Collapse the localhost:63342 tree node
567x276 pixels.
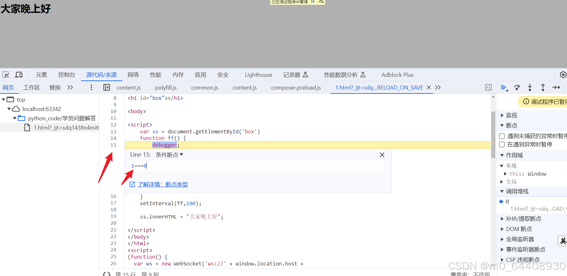tap(9, 109)
